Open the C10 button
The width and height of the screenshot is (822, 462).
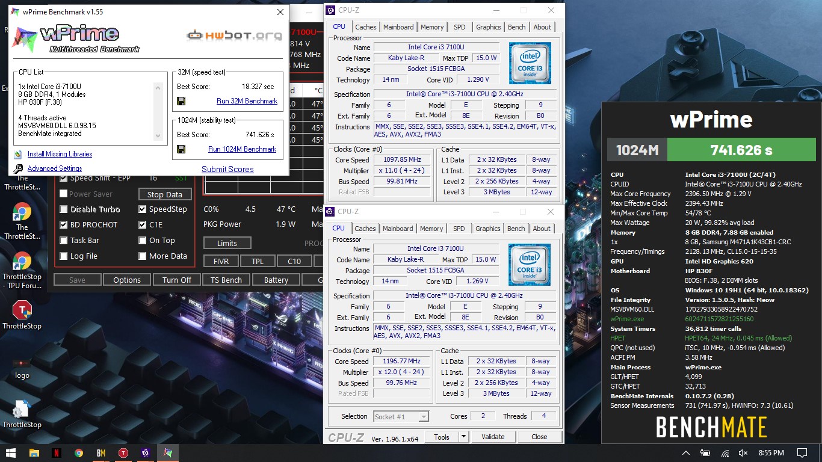(x=294, y=262)
